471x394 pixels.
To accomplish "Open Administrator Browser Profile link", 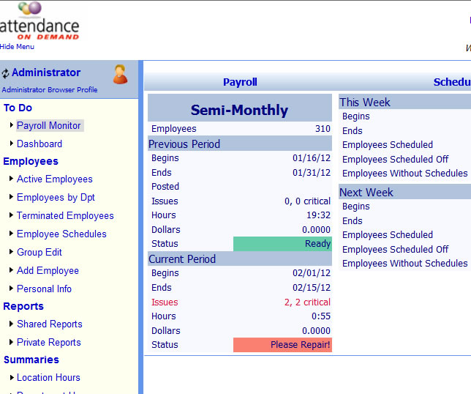I will 50,89.
